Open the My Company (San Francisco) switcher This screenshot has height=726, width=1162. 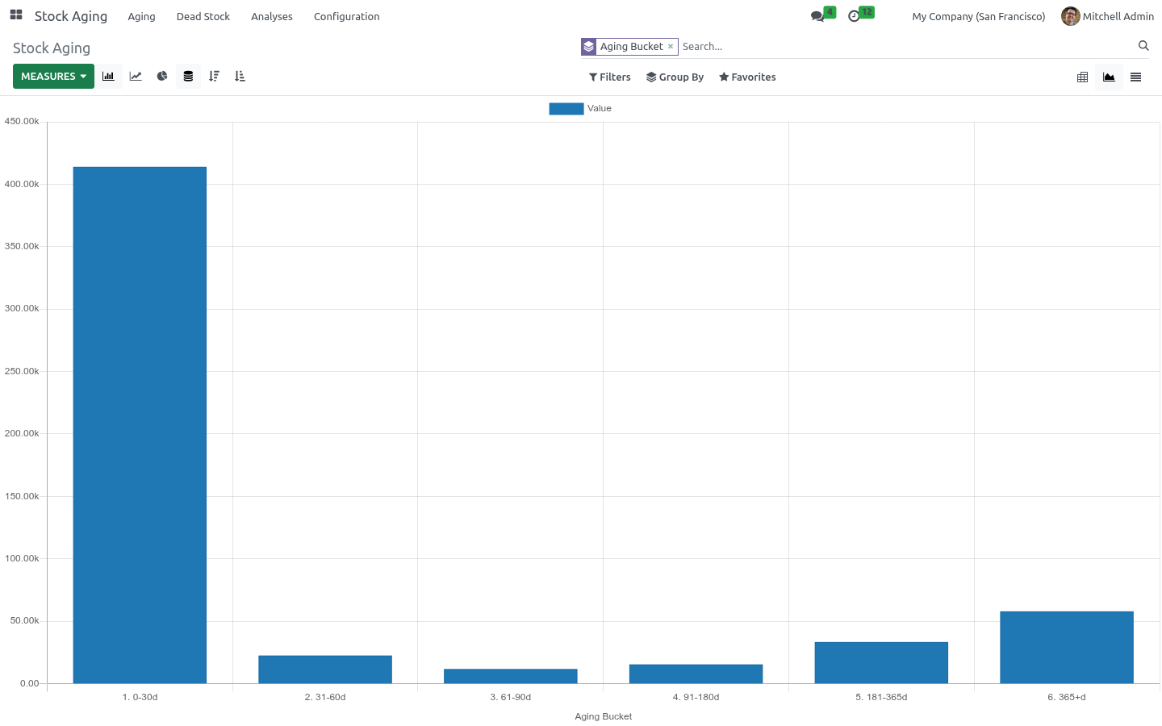979,16
